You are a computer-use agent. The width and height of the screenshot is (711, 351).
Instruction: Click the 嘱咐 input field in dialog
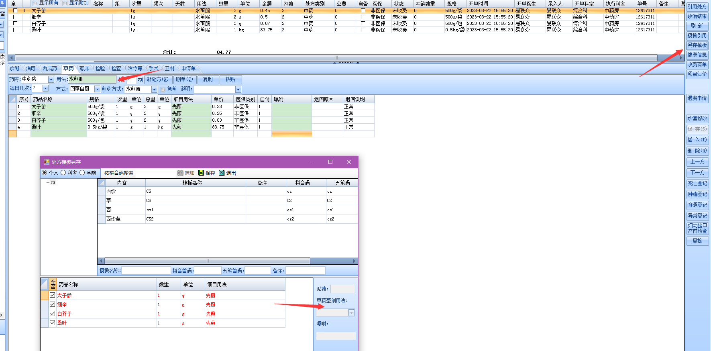(336, 336)
